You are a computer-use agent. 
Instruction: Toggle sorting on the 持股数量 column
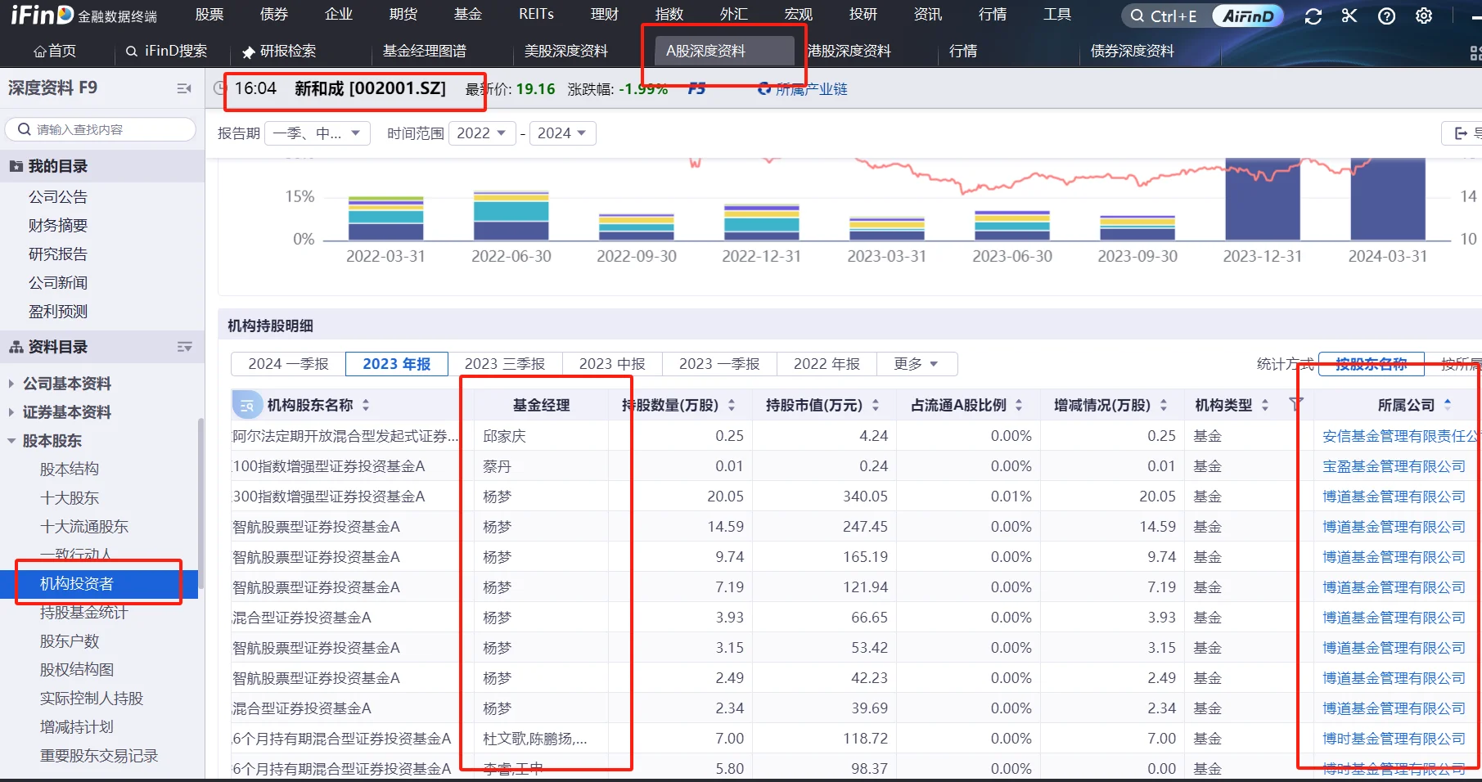click(731, 404)
